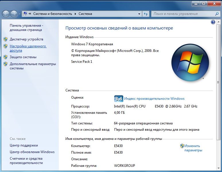This screenshot has width=222, height=172.
Task: Click 64-разрядная операционная система text
Action: 143,123
